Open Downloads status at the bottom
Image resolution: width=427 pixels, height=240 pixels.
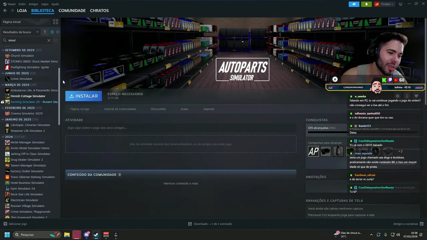[x=210, y=224]
